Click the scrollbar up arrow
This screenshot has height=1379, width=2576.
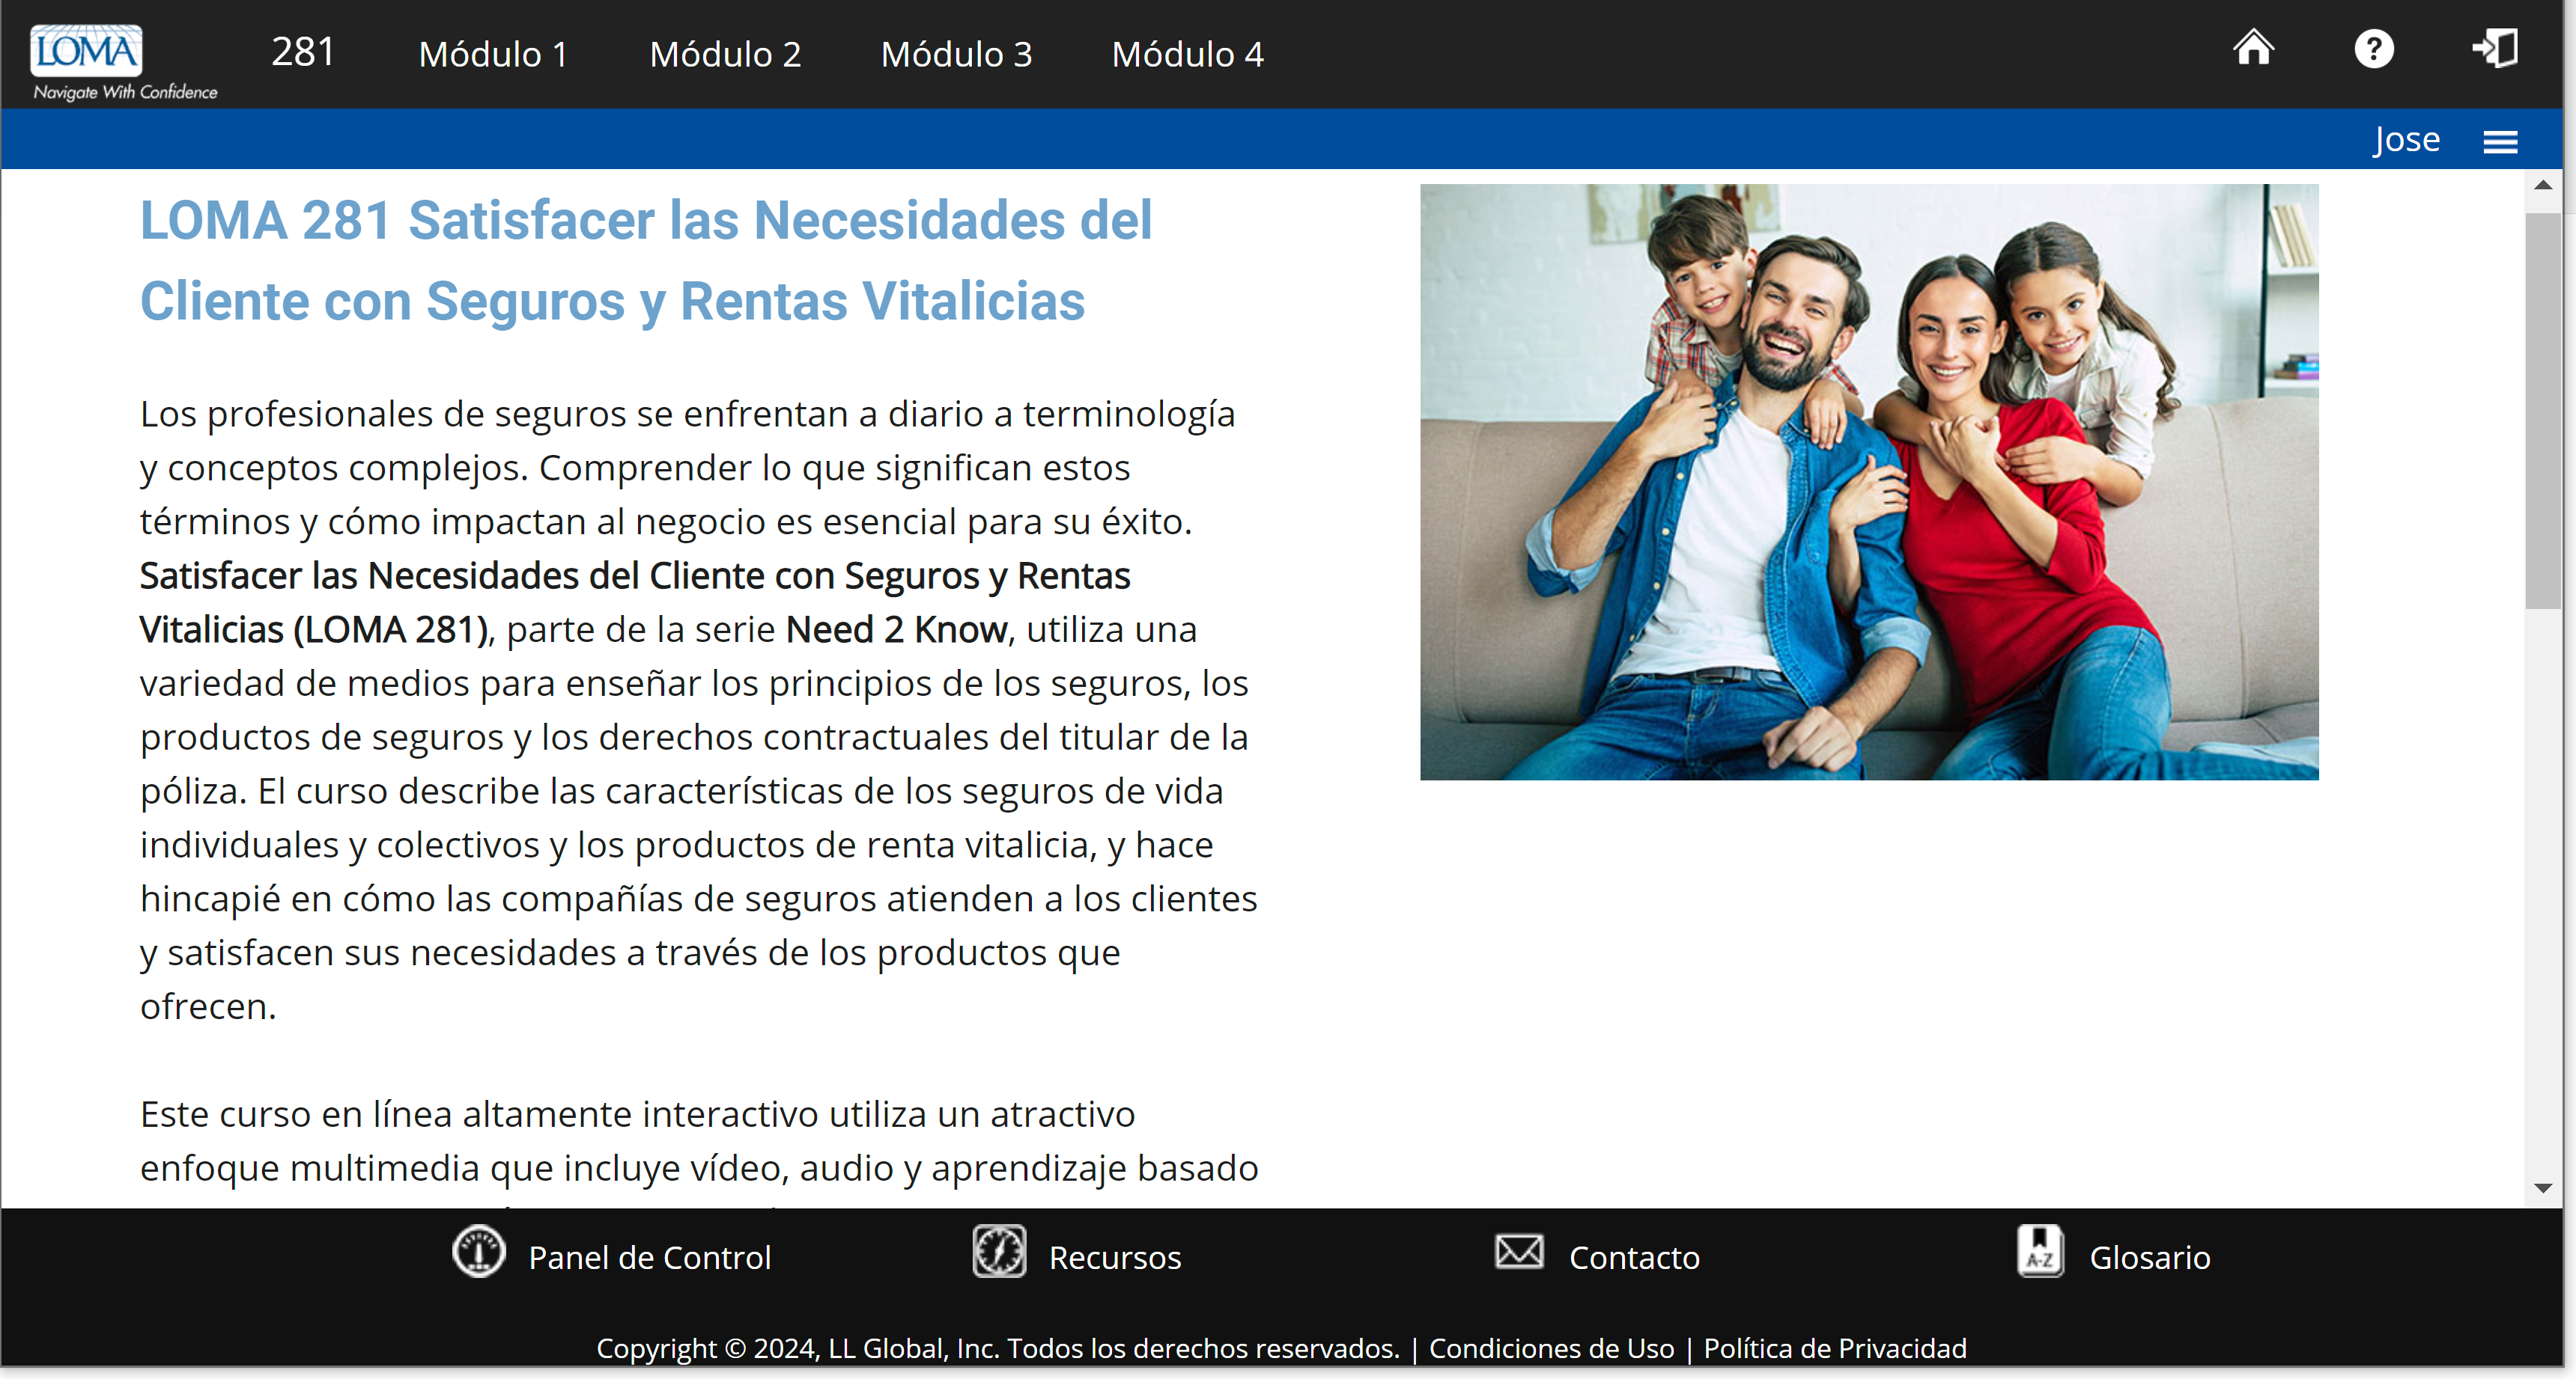tap(2543, 186)
